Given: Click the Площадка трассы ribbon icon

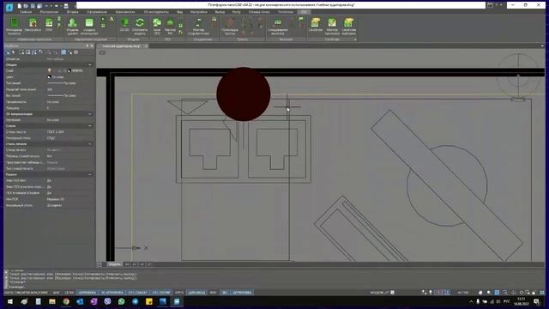Looking at the screenshot, I should (230, 26).
